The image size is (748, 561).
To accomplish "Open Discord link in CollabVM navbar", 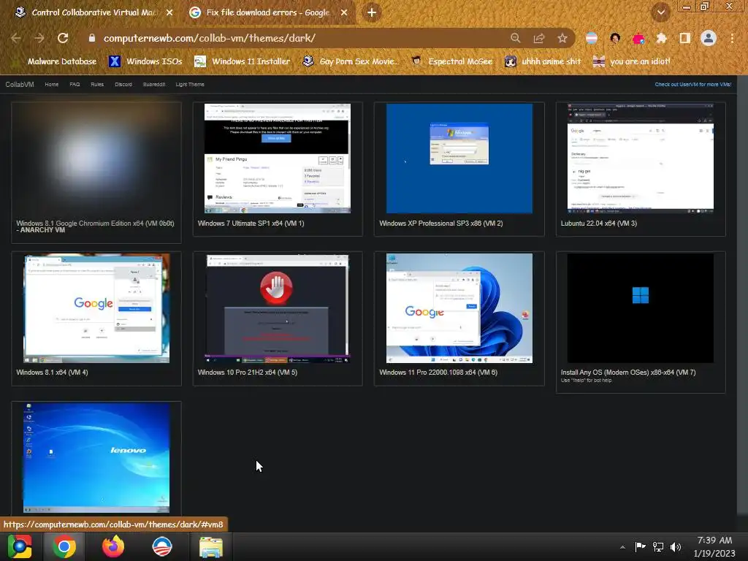I will (x=123, y=85).
